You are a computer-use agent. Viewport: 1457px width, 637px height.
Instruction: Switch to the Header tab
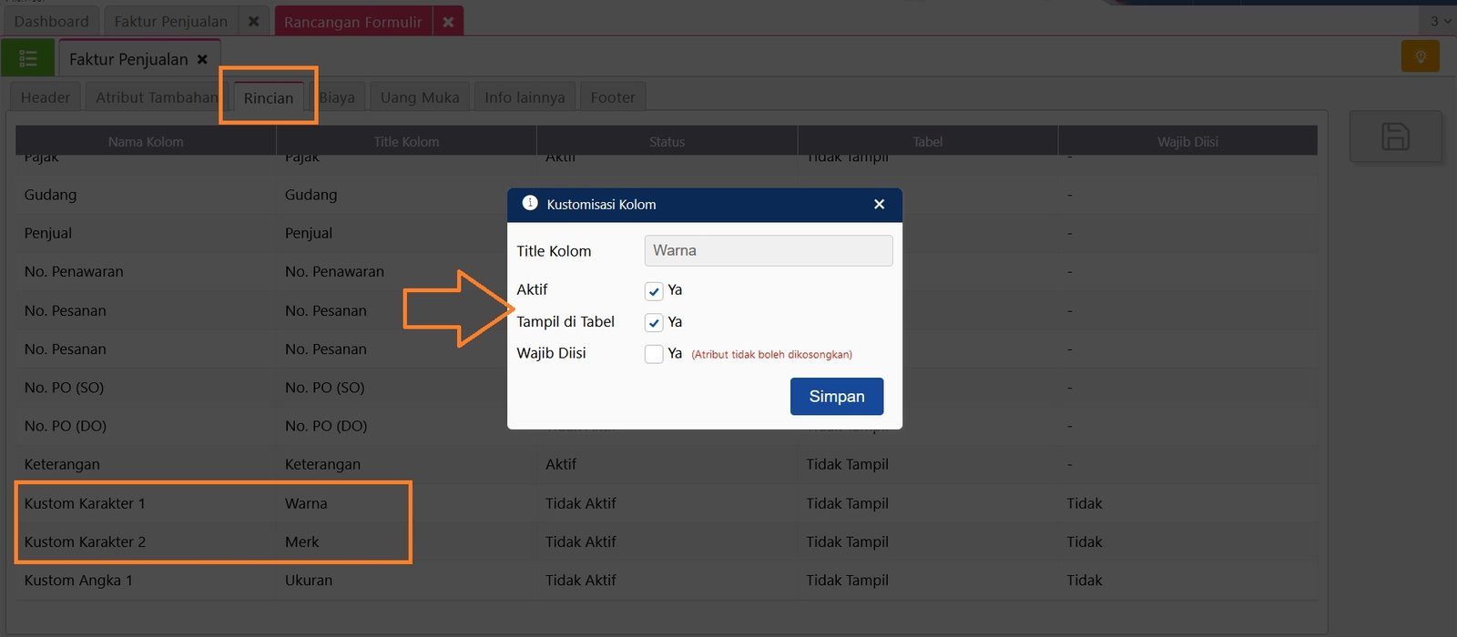(x=46, y=97)
